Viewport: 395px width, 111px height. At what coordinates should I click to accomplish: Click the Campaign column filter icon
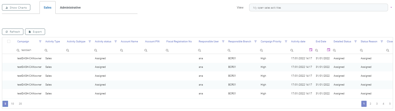[x=40, y=42]
